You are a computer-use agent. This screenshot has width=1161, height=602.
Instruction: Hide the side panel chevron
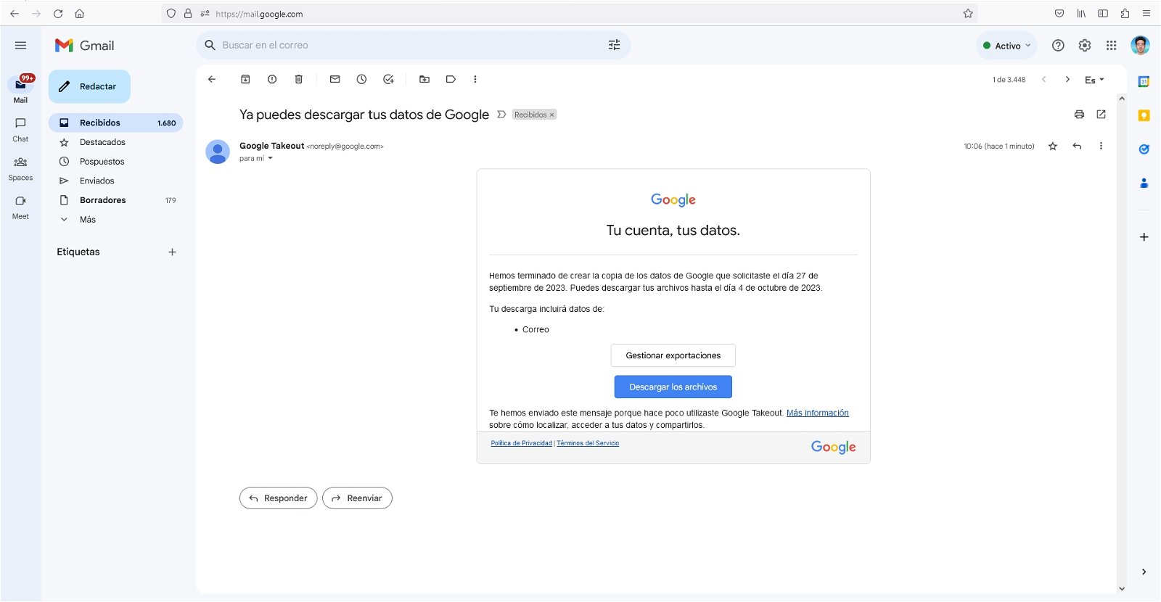[x=1144, y=572]
